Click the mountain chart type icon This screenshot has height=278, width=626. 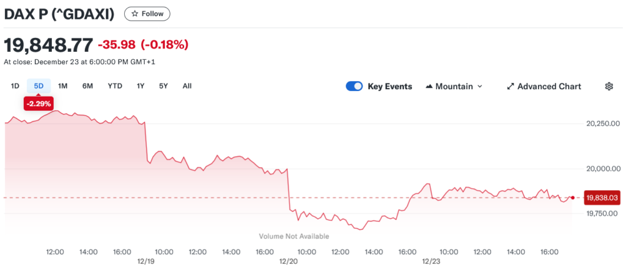(x=429, y=86)
